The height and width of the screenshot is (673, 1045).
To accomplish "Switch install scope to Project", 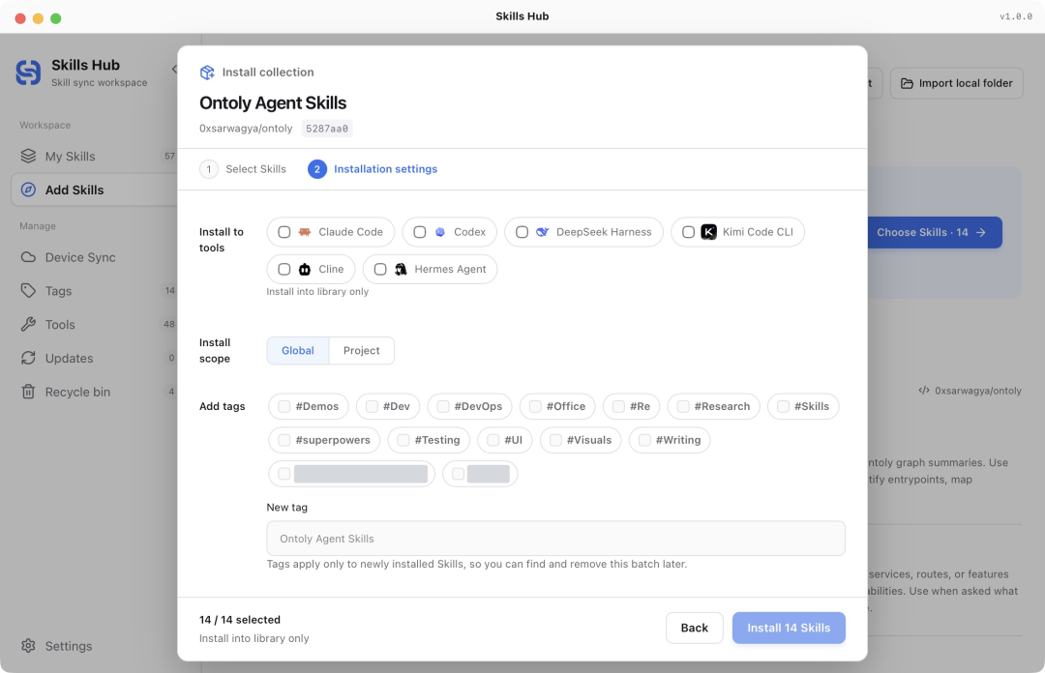I will (361, 350).
